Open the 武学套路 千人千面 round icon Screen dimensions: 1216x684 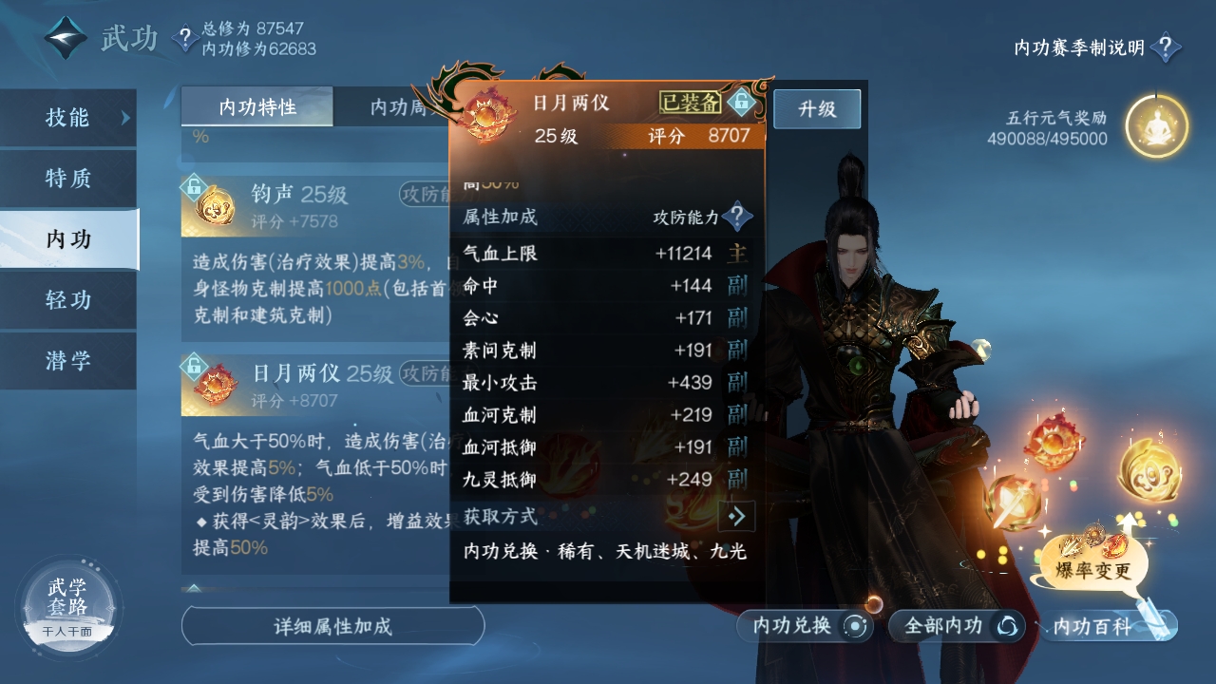[x=67, y=603]
